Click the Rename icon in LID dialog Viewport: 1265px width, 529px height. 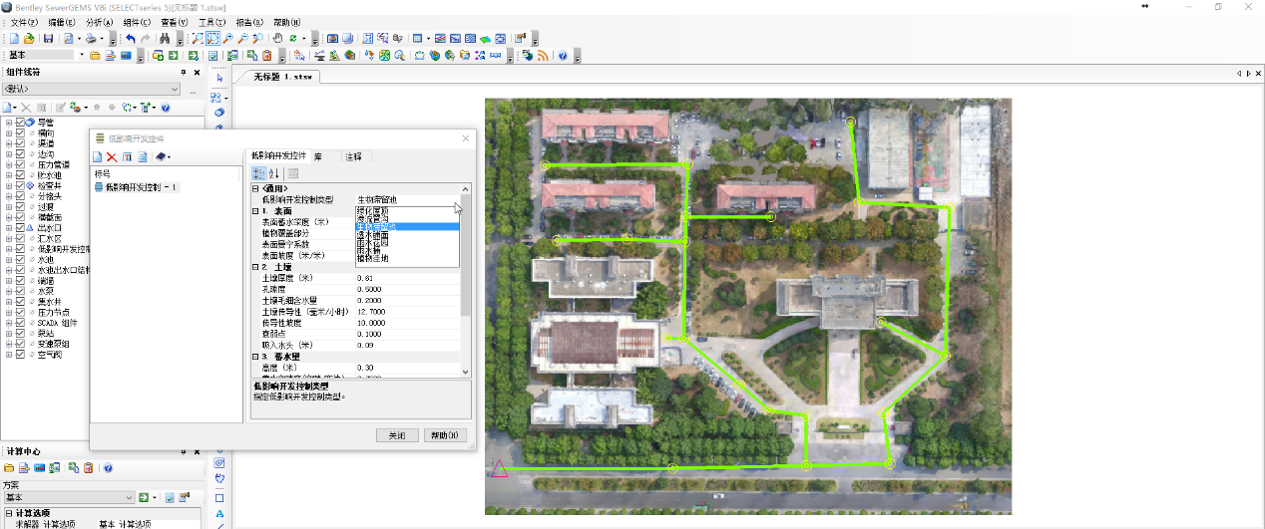[x=127, y=157]
